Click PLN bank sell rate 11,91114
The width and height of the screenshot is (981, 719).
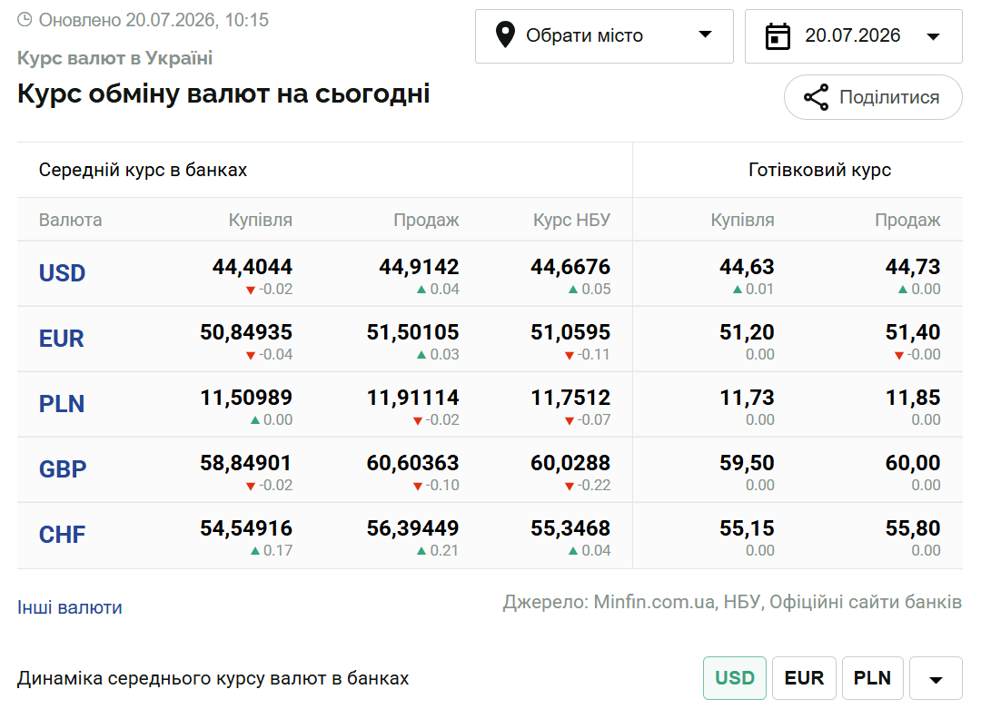[x=413, y=398]
